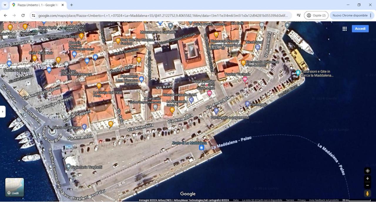Zoom out with the minus button
The image size is (376, 202).
coord(367,185)
